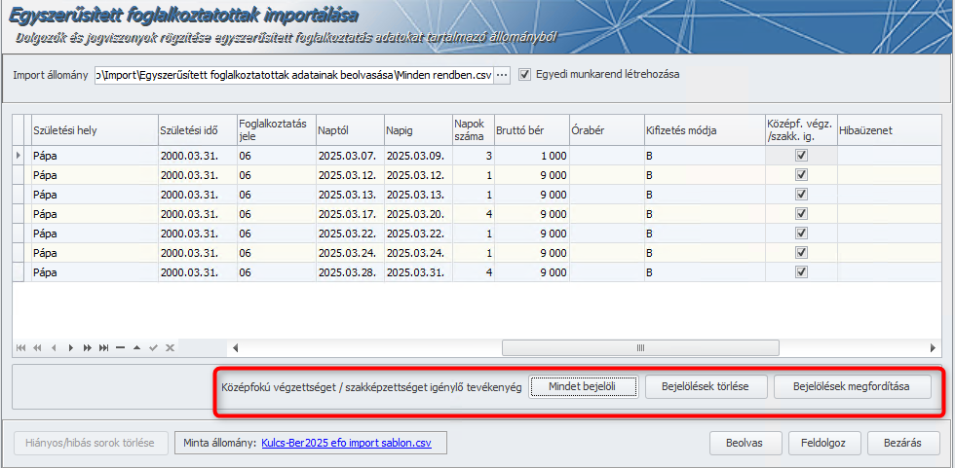Go to last record in navigator
The height and width of the screenshot is (468, 955).
pos(104,347)
